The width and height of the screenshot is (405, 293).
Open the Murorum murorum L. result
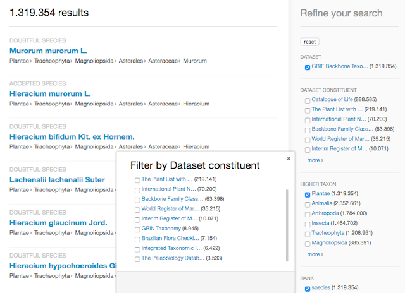(49, 51)
